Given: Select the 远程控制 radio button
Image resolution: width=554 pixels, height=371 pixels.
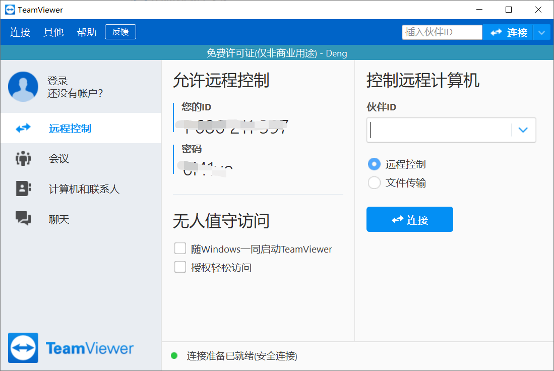Looking at the screenshot, I should (x=374, y=164).
